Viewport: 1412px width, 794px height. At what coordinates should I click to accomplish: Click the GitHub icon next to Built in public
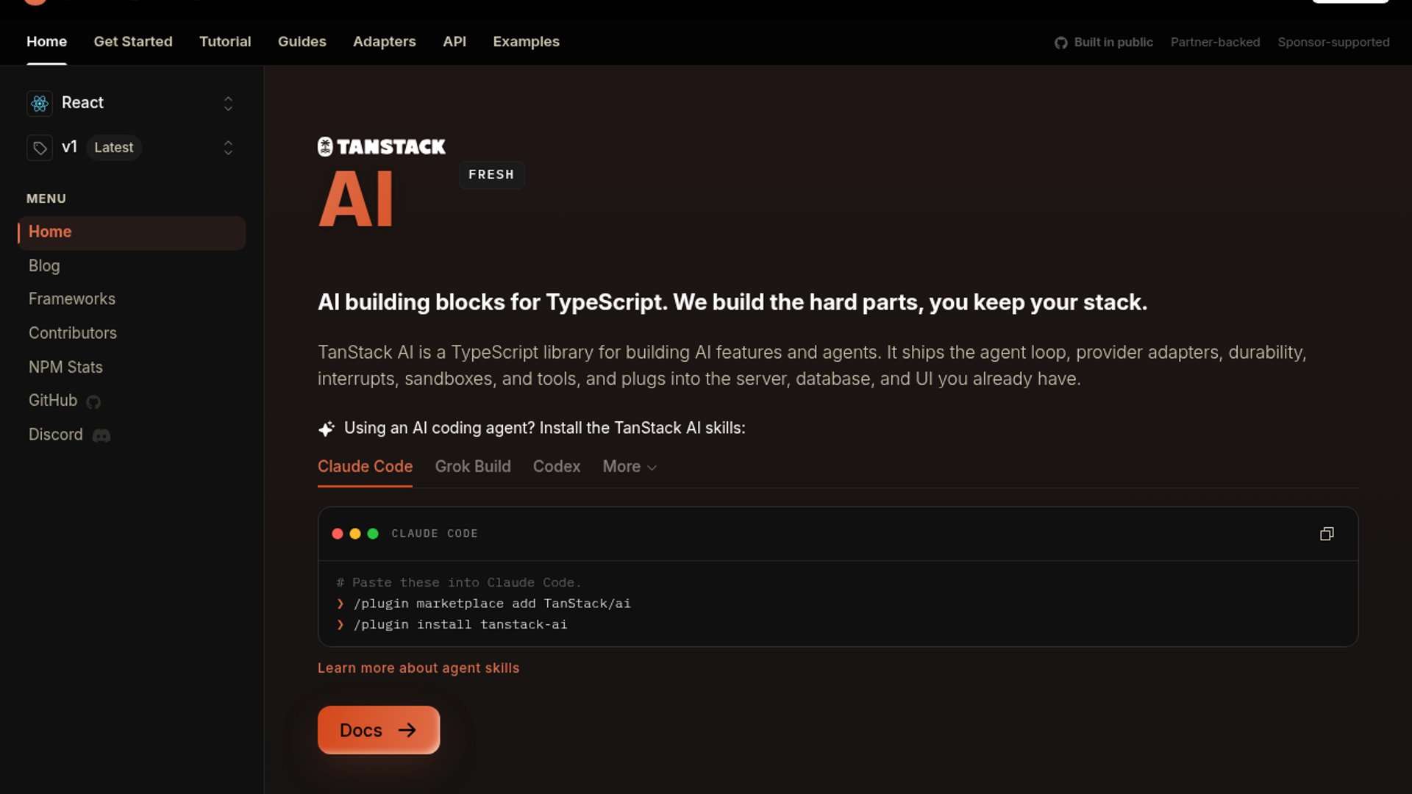1060,43
